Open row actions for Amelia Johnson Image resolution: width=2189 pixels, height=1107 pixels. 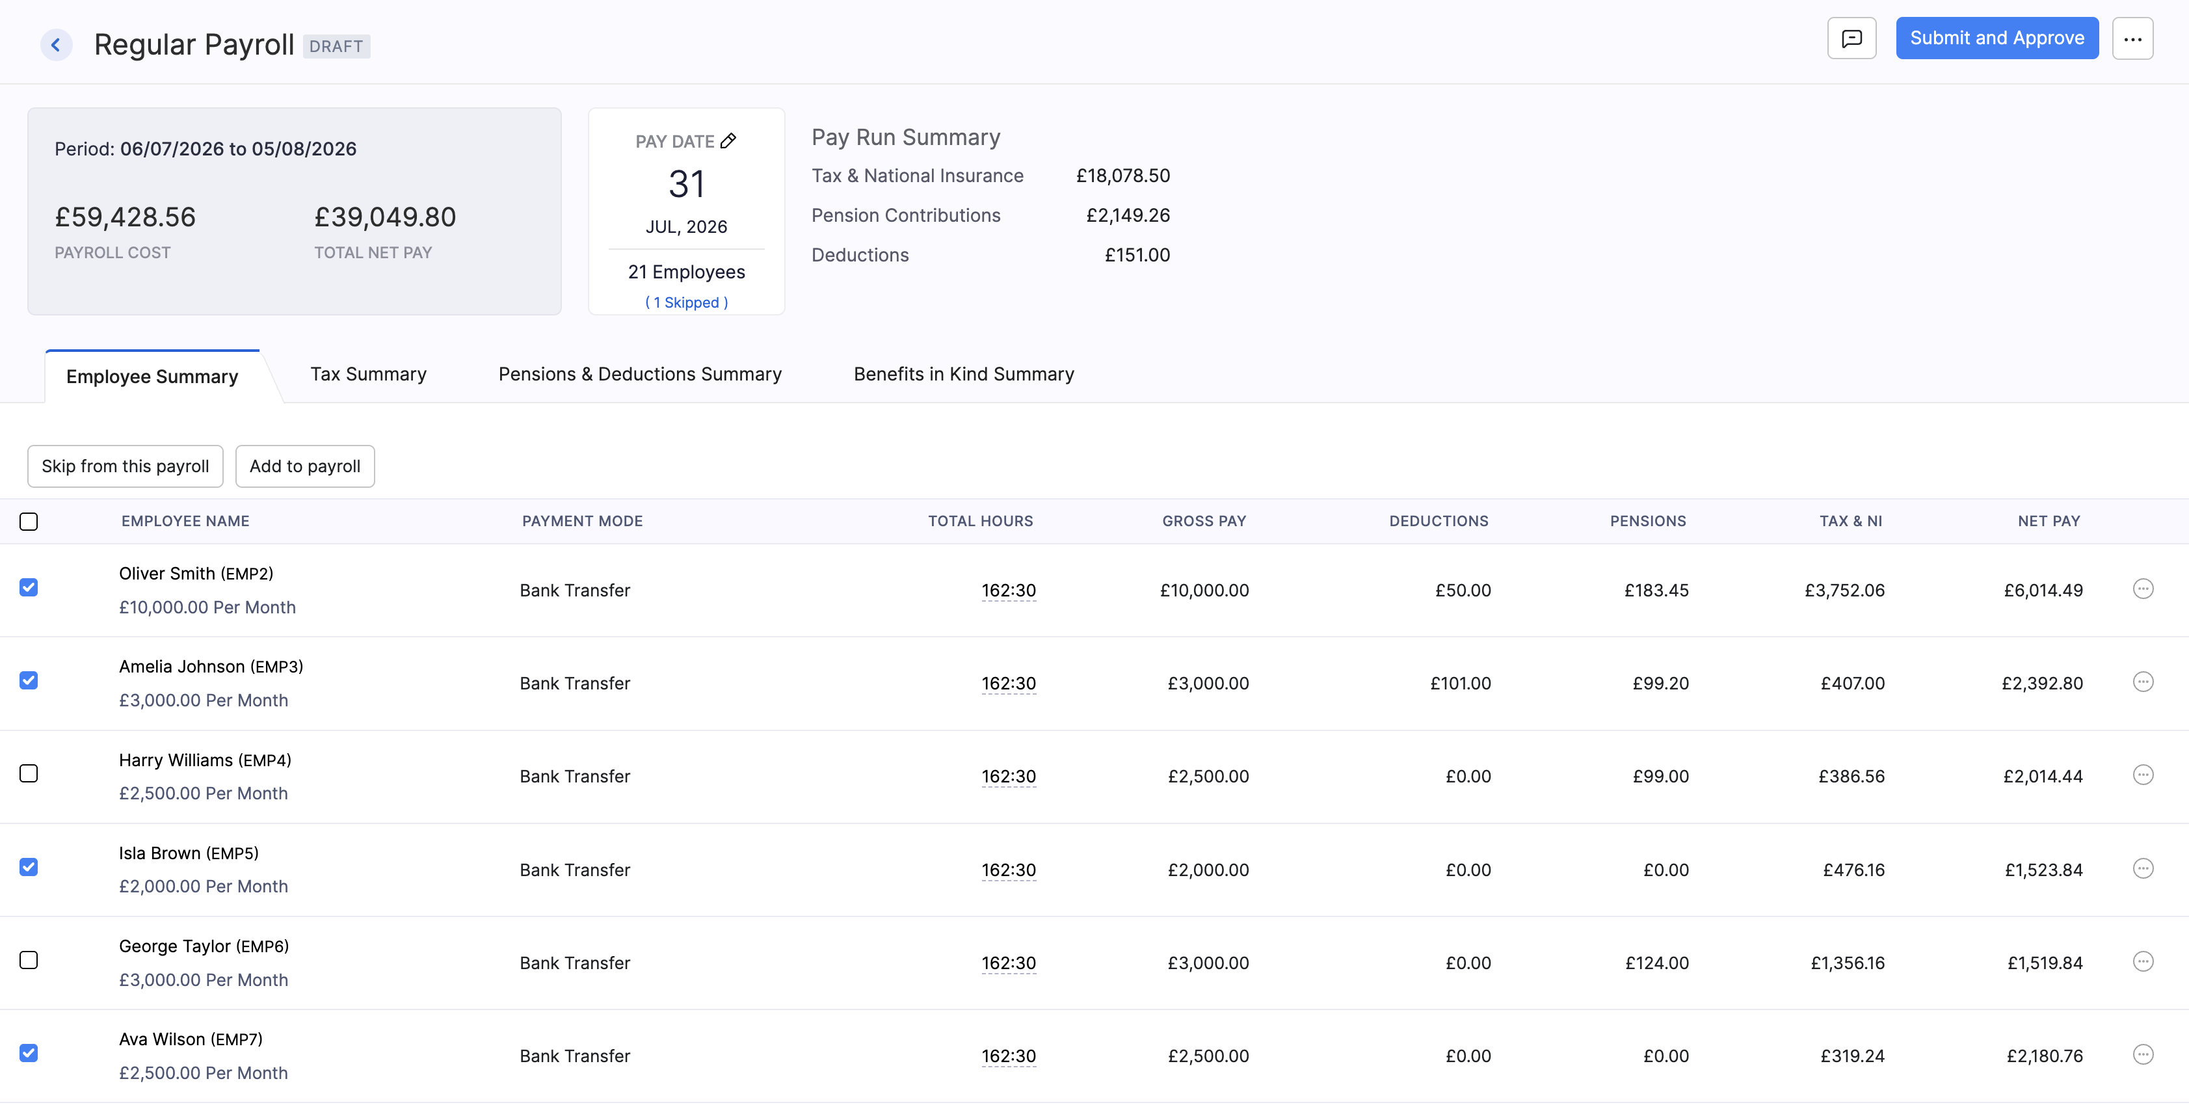(2143, 682)
